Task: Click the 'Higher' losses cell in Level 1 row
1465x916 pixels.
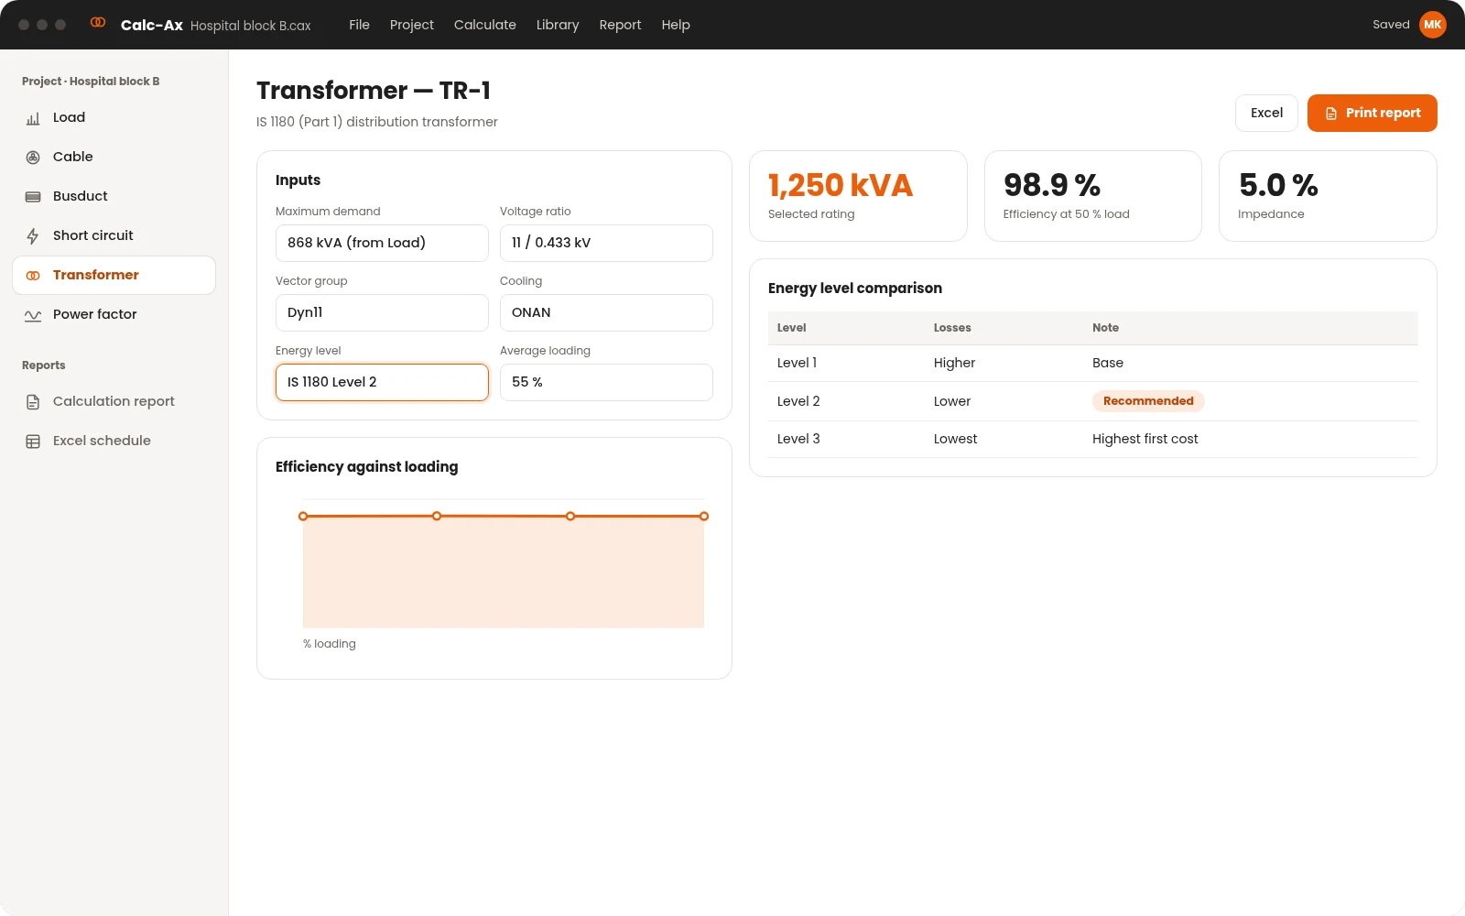Action: coord(954,363)
